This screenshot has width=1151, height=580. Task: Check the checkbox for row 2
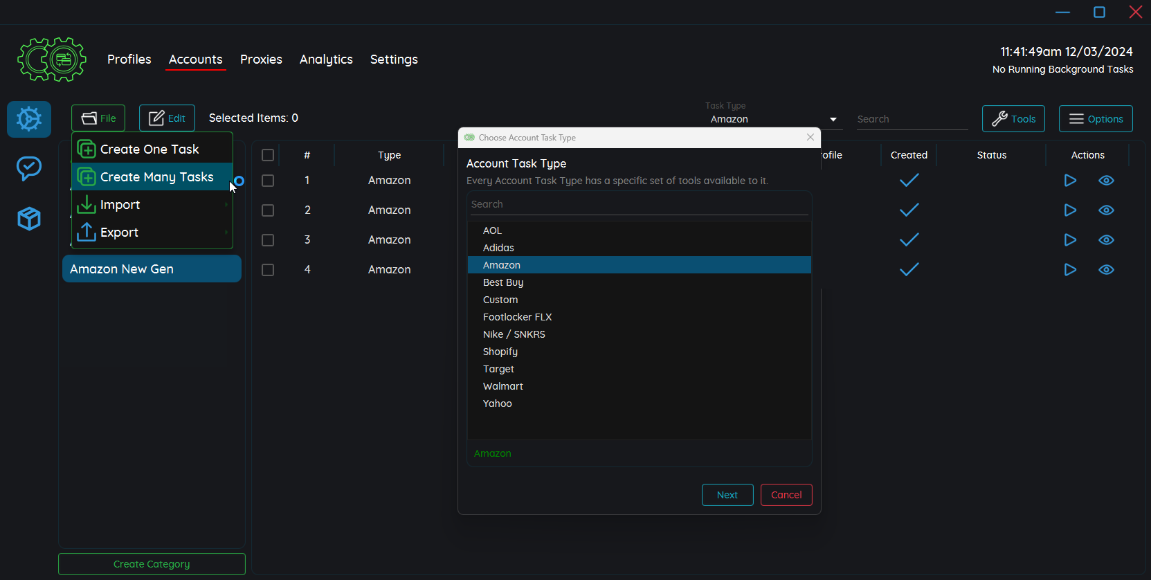pyautogui.click(x=268, y=210)
